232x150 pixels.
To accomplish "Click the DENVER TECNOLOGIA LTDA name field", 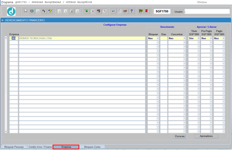I will tap(82, 38).
